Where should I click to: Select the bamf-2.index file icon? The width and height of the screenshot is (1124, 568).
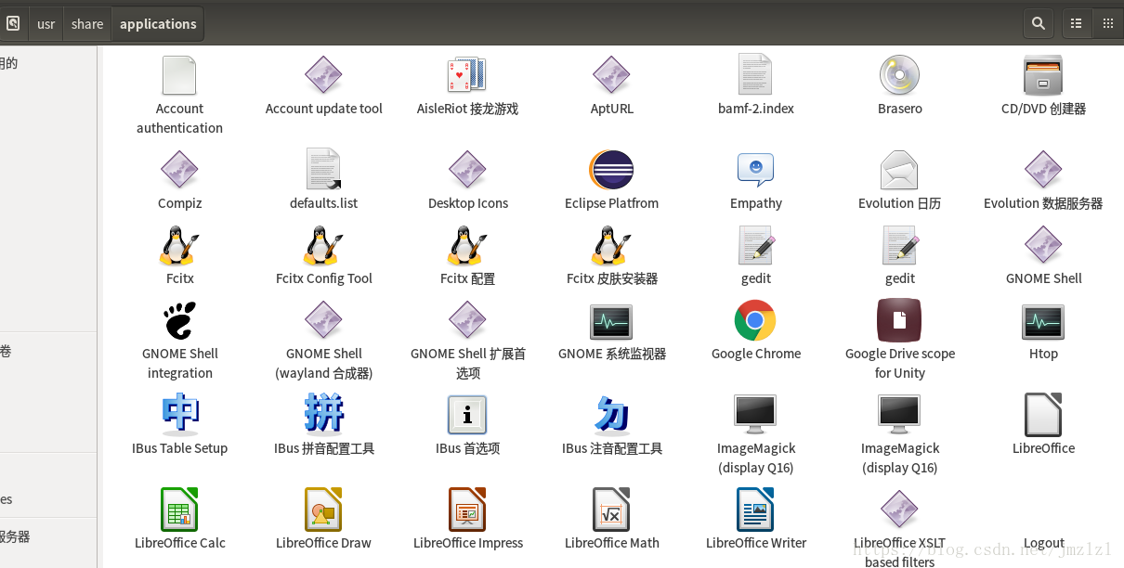point(755,75)
